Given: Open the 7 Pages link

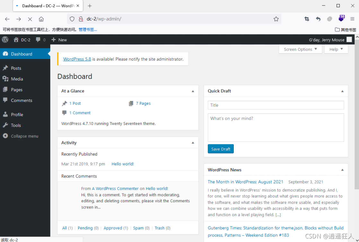Looking at the screenshot, I should [x=143, y=103].
